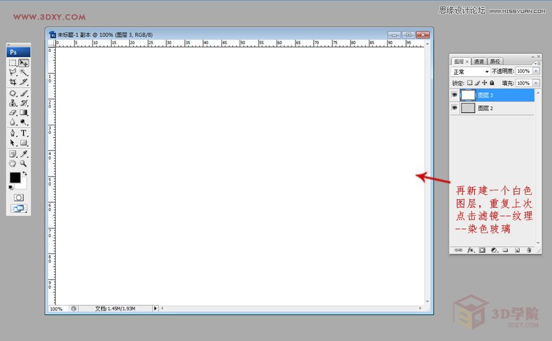Open foreground black color swatch

click(x=15, y=177)
